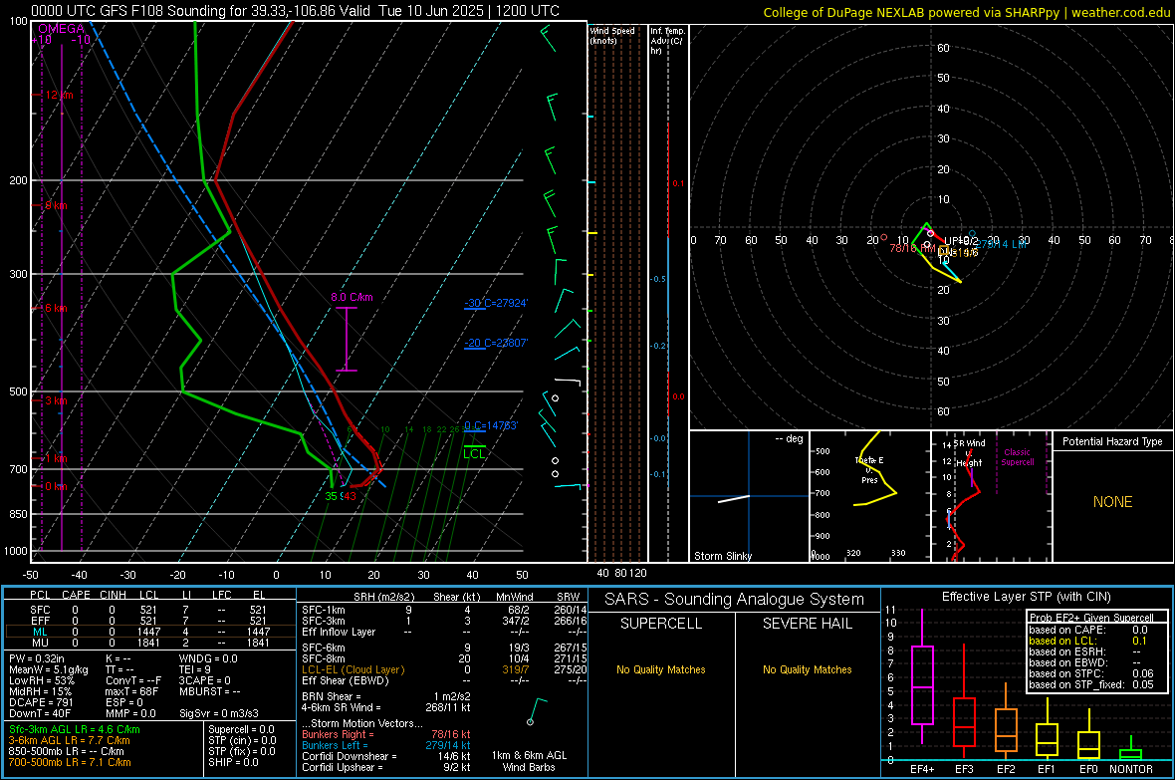
Task: Click the SHIP = 0.0 value
Action: point(233,762)
